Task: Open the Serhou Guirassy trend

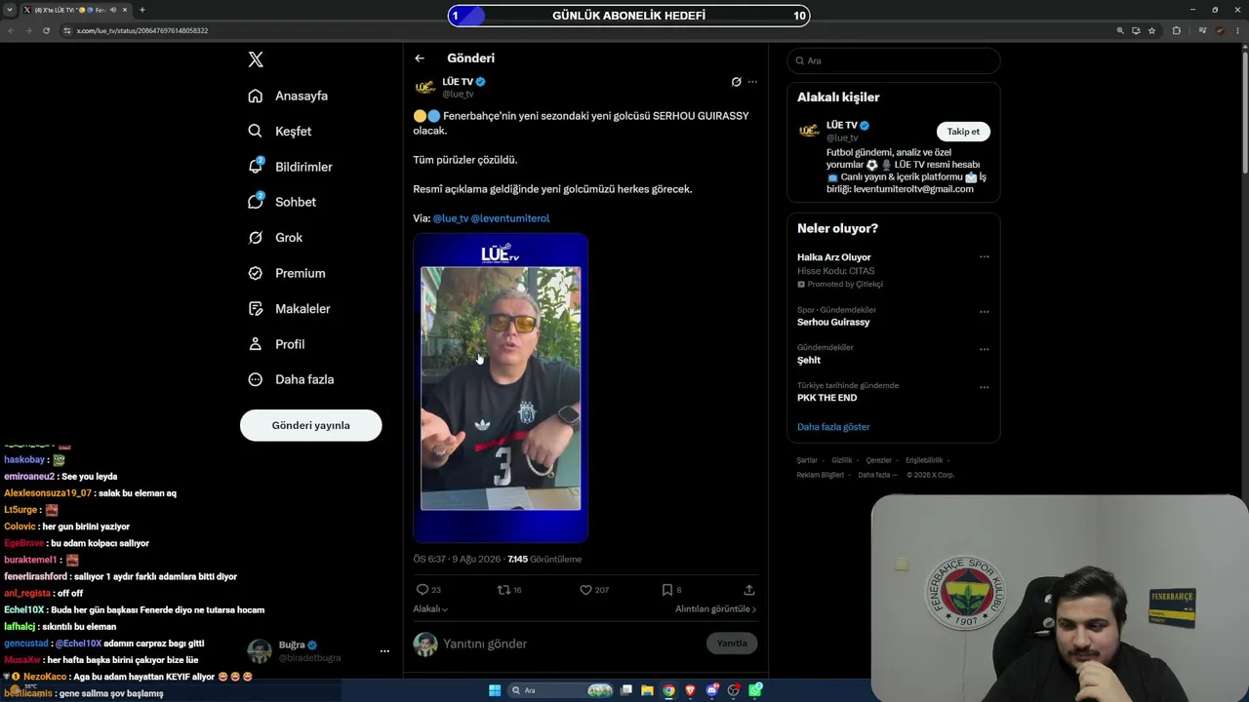Action: click(833, 322)
